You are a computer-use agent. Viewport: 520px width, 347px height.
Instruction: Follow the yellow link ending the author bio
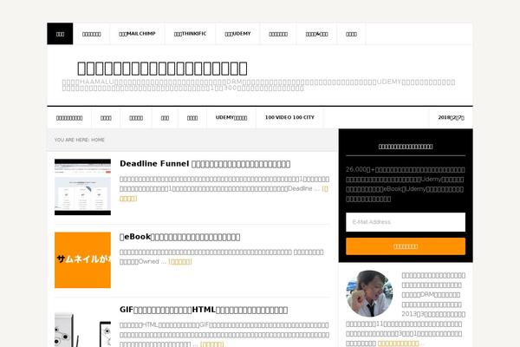[399, 344]
